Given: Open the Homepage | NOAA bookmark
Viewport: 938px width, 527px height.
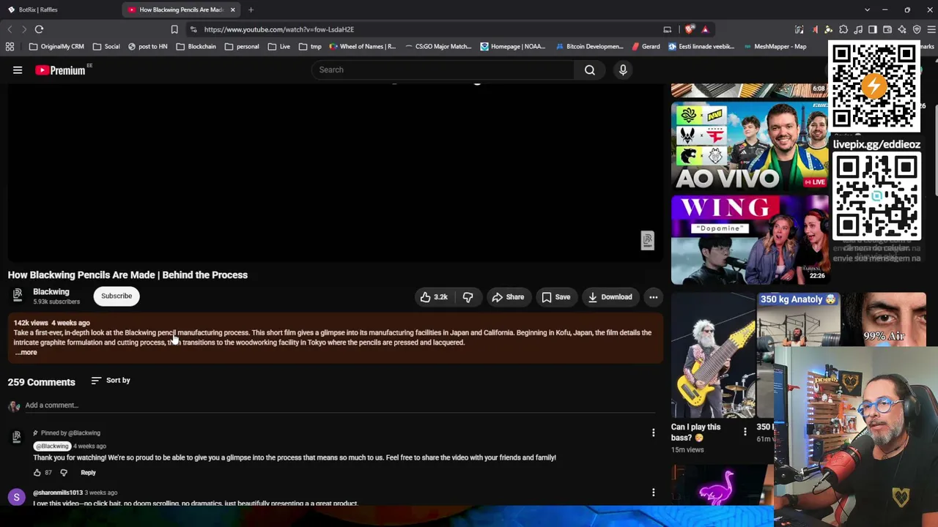Looking at the screenshot, I should click(513, 46).
